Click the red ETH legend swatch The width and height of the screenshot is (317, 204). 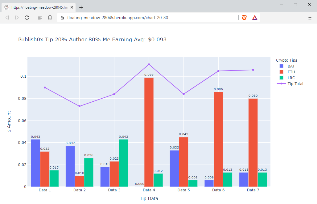point(282,72)
